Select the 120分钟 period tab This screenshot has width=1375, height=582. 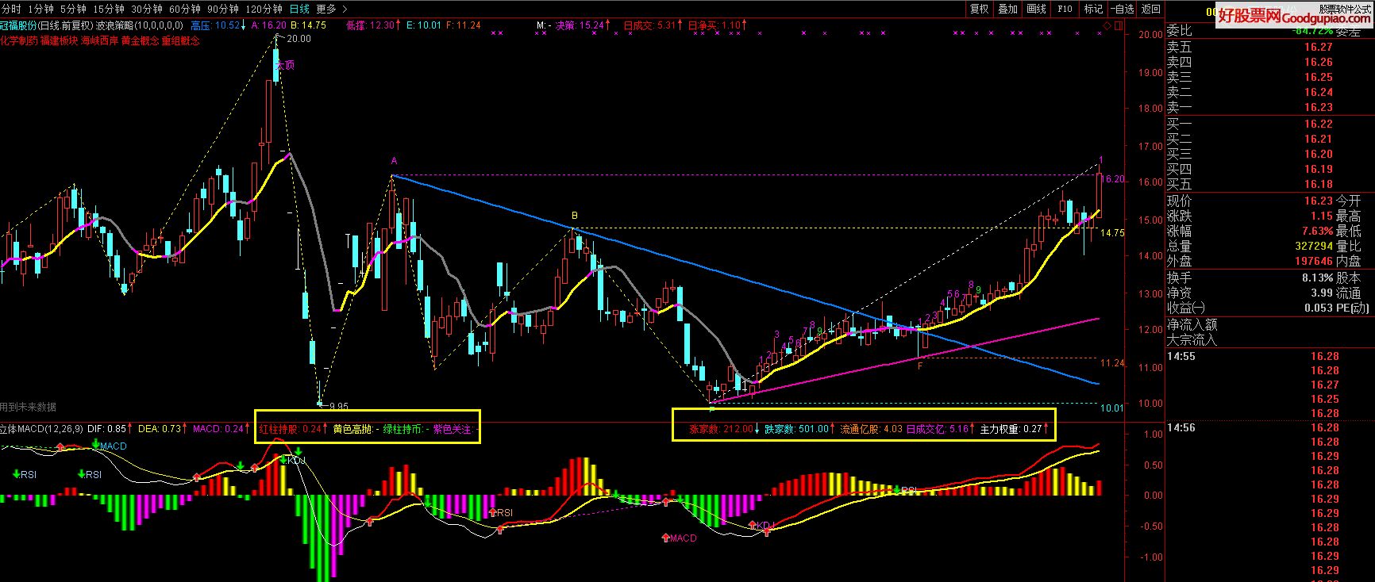point(264,9)
